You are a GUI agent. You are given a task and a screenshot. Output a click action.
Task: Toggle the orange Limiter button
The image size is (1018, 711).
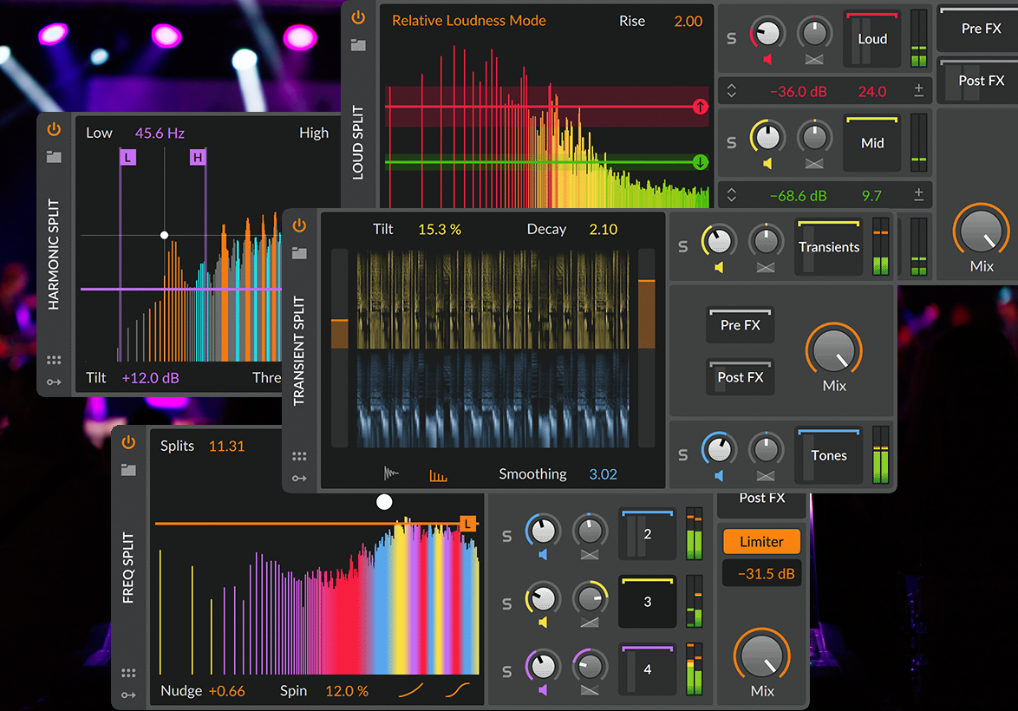pos(761,542)
